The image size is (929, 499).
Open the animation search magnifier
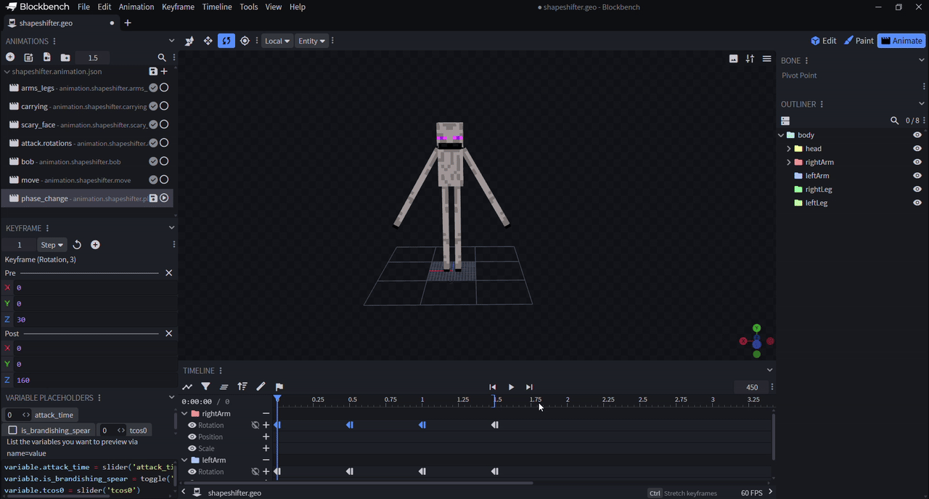coord(162,57)
